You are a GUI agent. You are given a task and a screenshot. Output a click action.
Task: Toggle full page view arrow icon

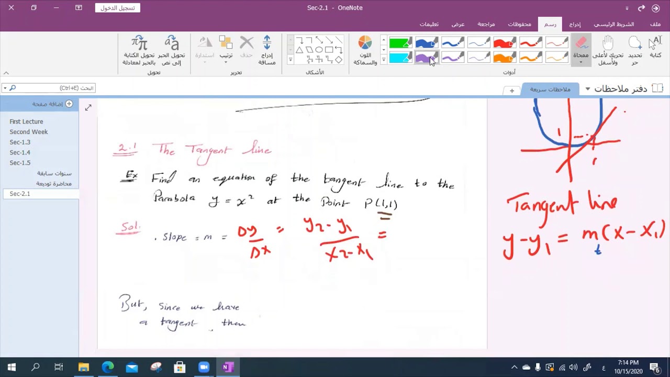[x=88, y=107]
